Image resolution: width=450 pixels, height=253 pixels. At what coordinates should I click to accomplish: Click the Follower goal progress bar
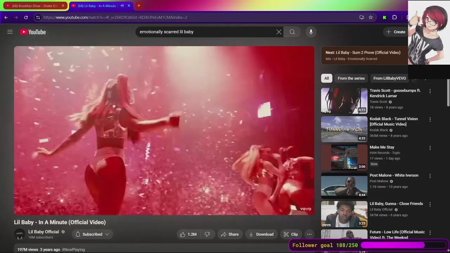tap(404, 245)
